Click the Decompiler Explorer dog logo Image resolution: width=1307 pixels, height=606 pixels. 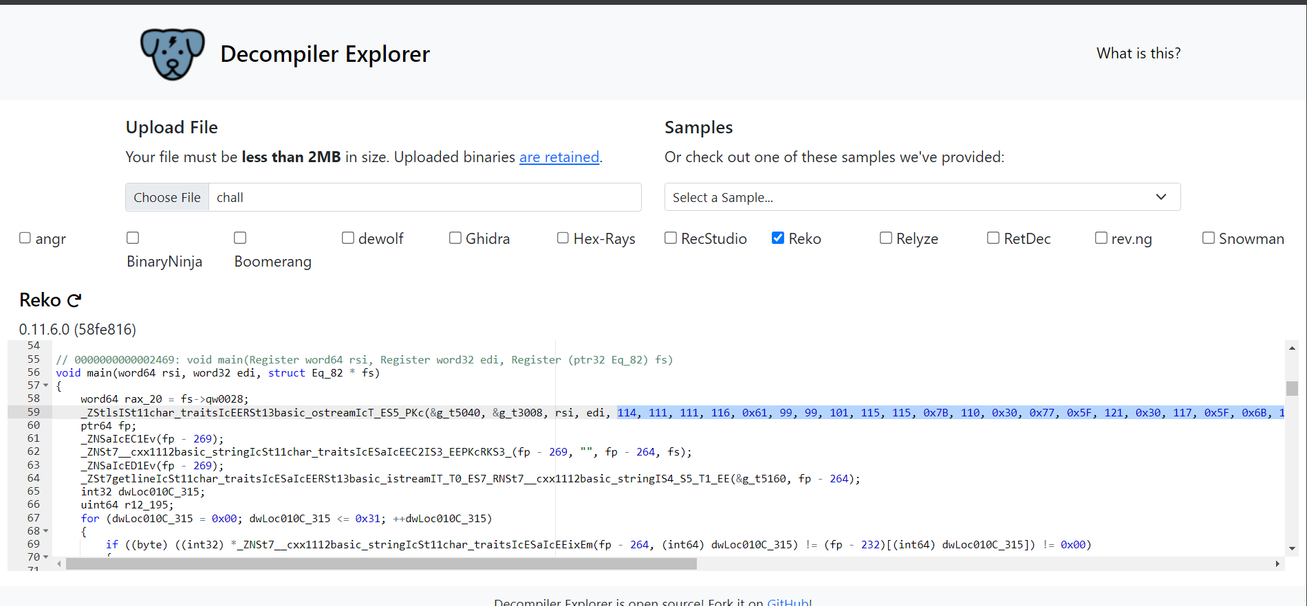172,54
